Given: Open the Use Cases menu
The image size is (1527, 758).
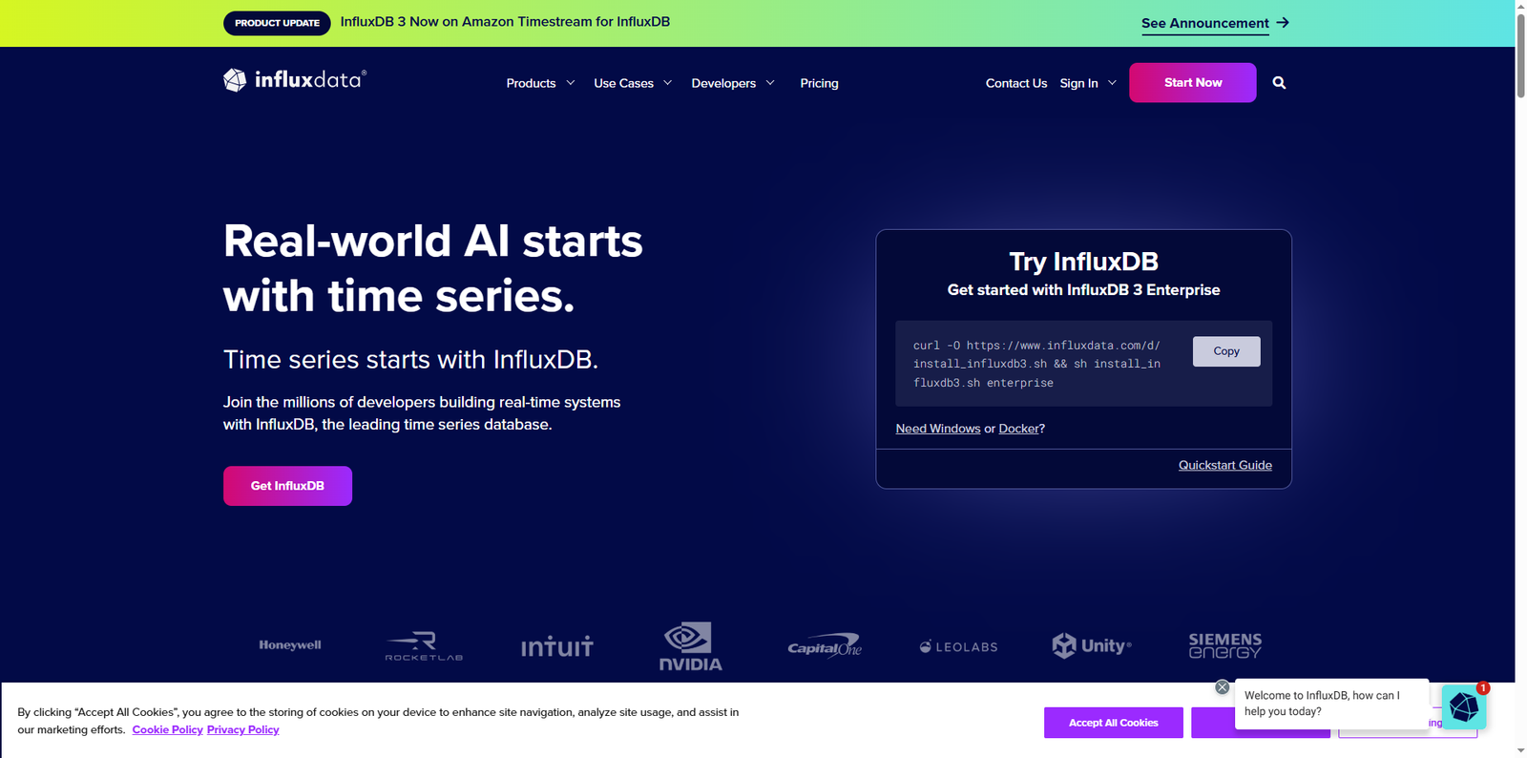Looking at the screenshot, I should pos(623,83).
